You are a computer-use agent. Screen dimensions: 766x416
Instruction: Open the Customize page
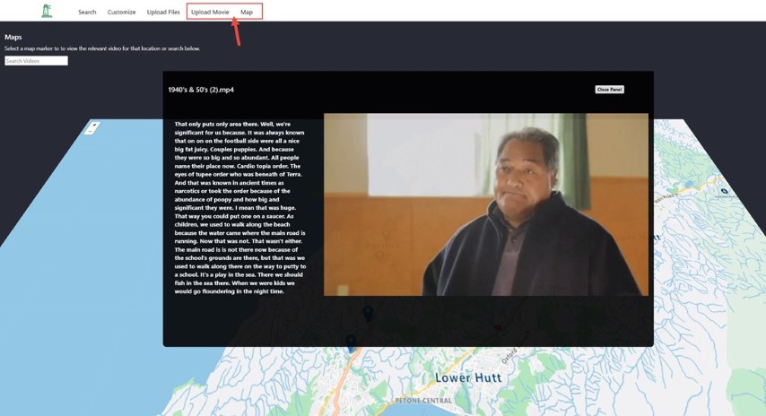pos(121,13)
